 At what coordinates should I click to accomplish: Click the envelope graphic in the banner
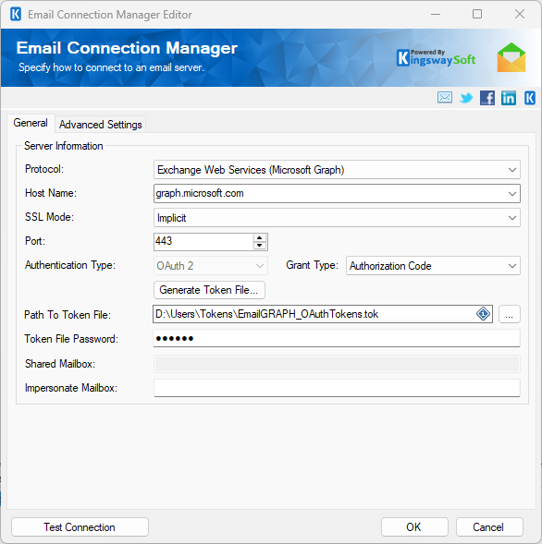tap(511, 57)
